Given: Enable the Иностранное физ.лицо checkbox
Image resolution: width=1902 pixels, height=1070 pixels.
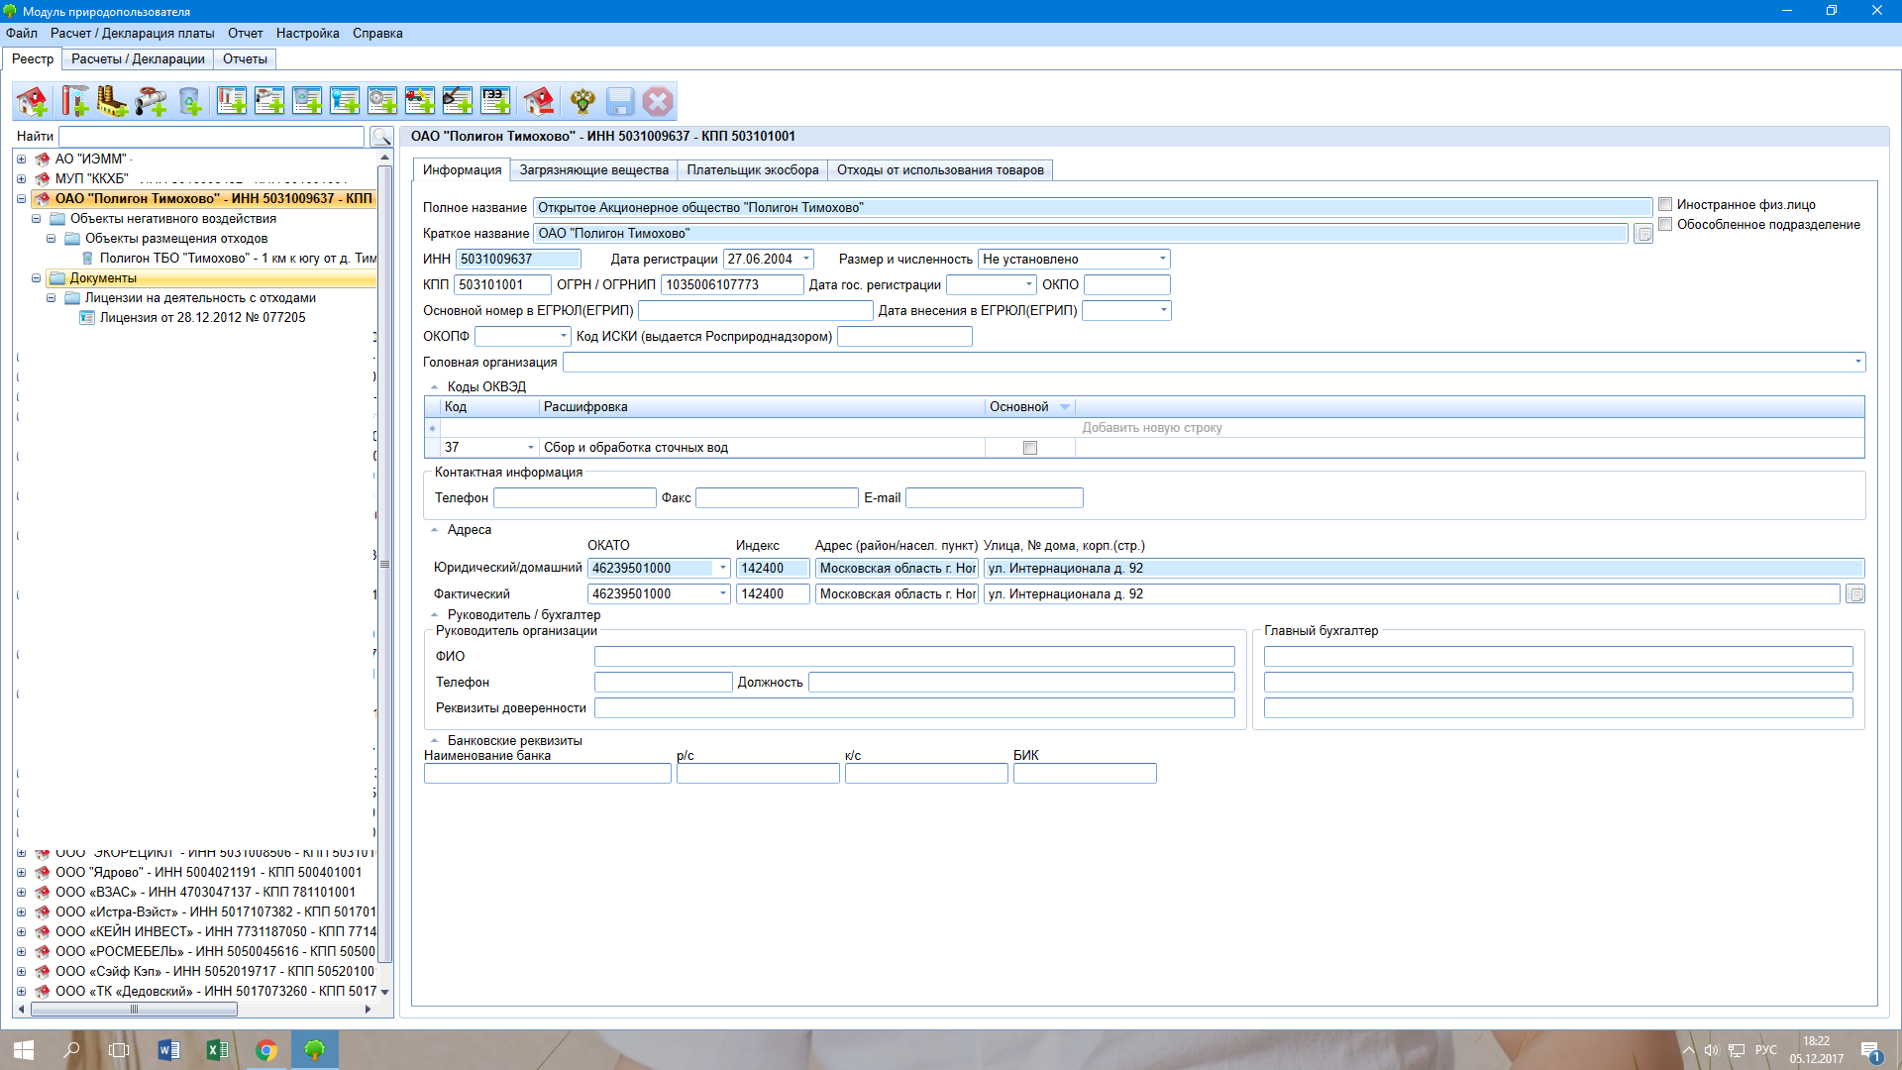Looking at the screenshot, I should tap(1665, 205).
